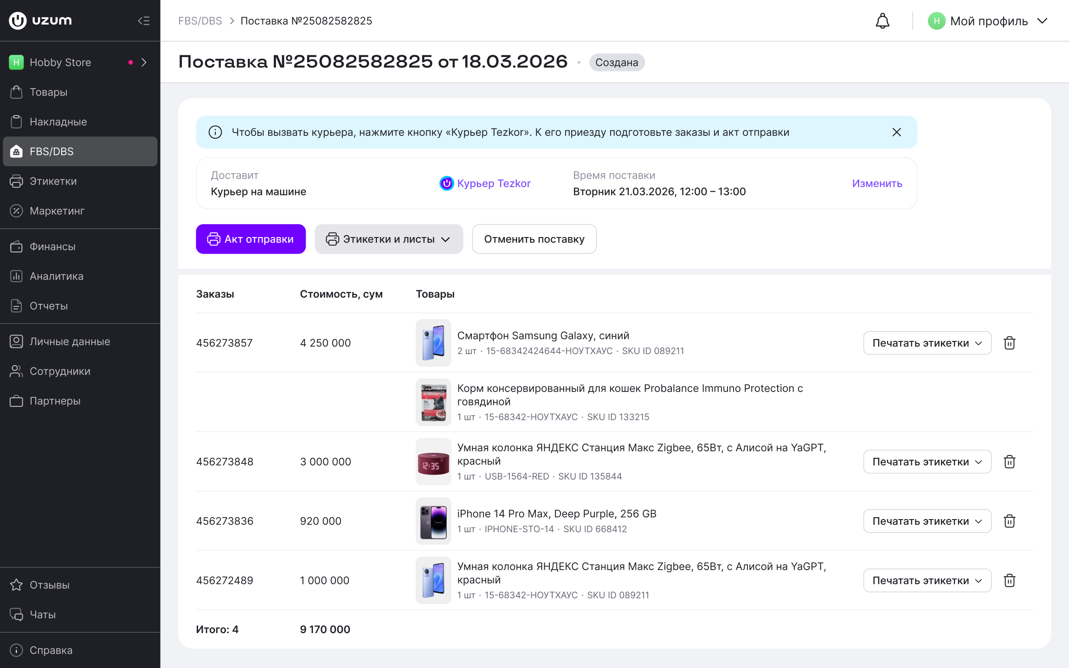
Task: Open Чаты in the sidebar
Action: coord(80,615)
